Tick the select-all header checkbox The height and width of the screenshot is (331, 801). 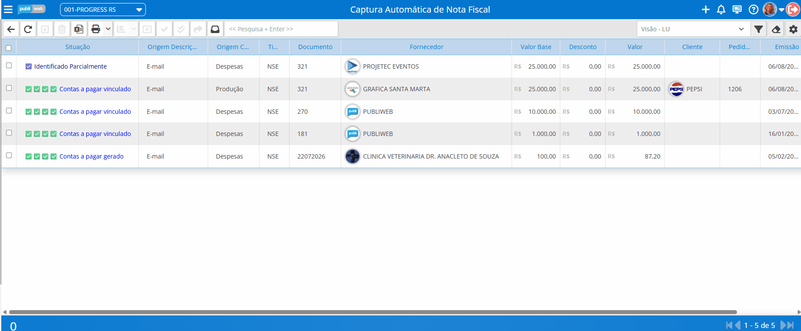pos(8,48)
